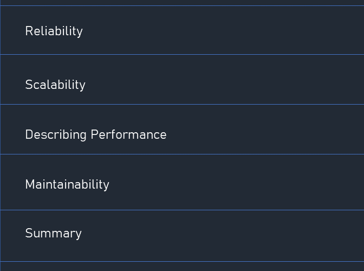Navigate to the Reliability topic
364x271 pixels.
click(x=182, y=30)
